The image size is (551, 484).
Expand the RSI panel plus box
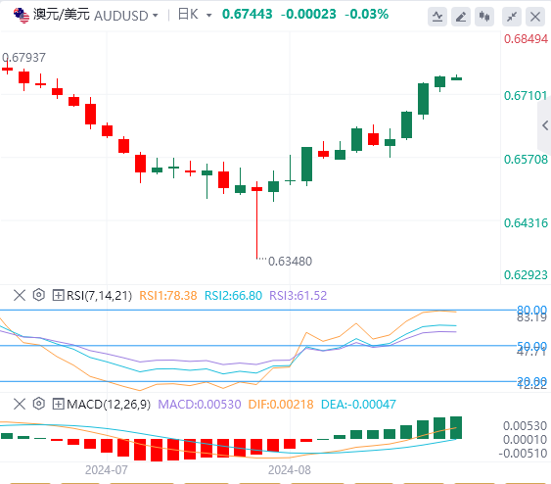click(58, 295)
